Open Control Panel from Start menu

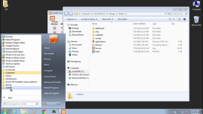50,77
